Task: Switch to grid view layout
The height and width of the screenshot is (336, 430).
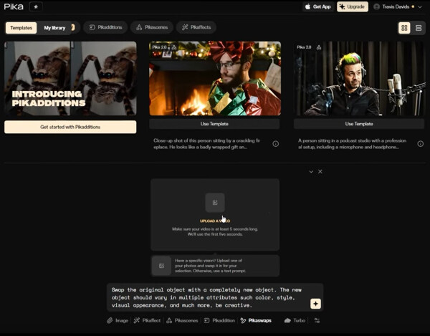Action: (404, 28)
